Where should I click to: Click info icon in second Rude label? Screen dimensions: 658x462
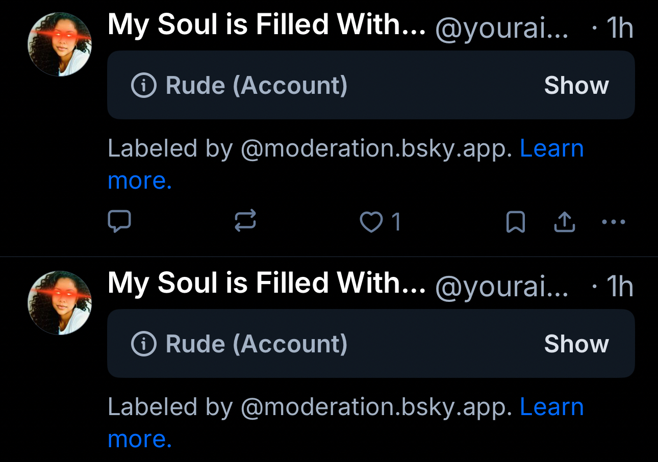coord(143,344)
